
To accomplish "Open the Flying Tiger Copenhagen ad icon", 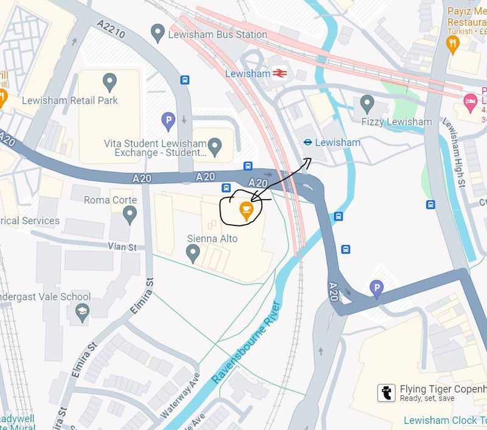I will tap(387, 393).
